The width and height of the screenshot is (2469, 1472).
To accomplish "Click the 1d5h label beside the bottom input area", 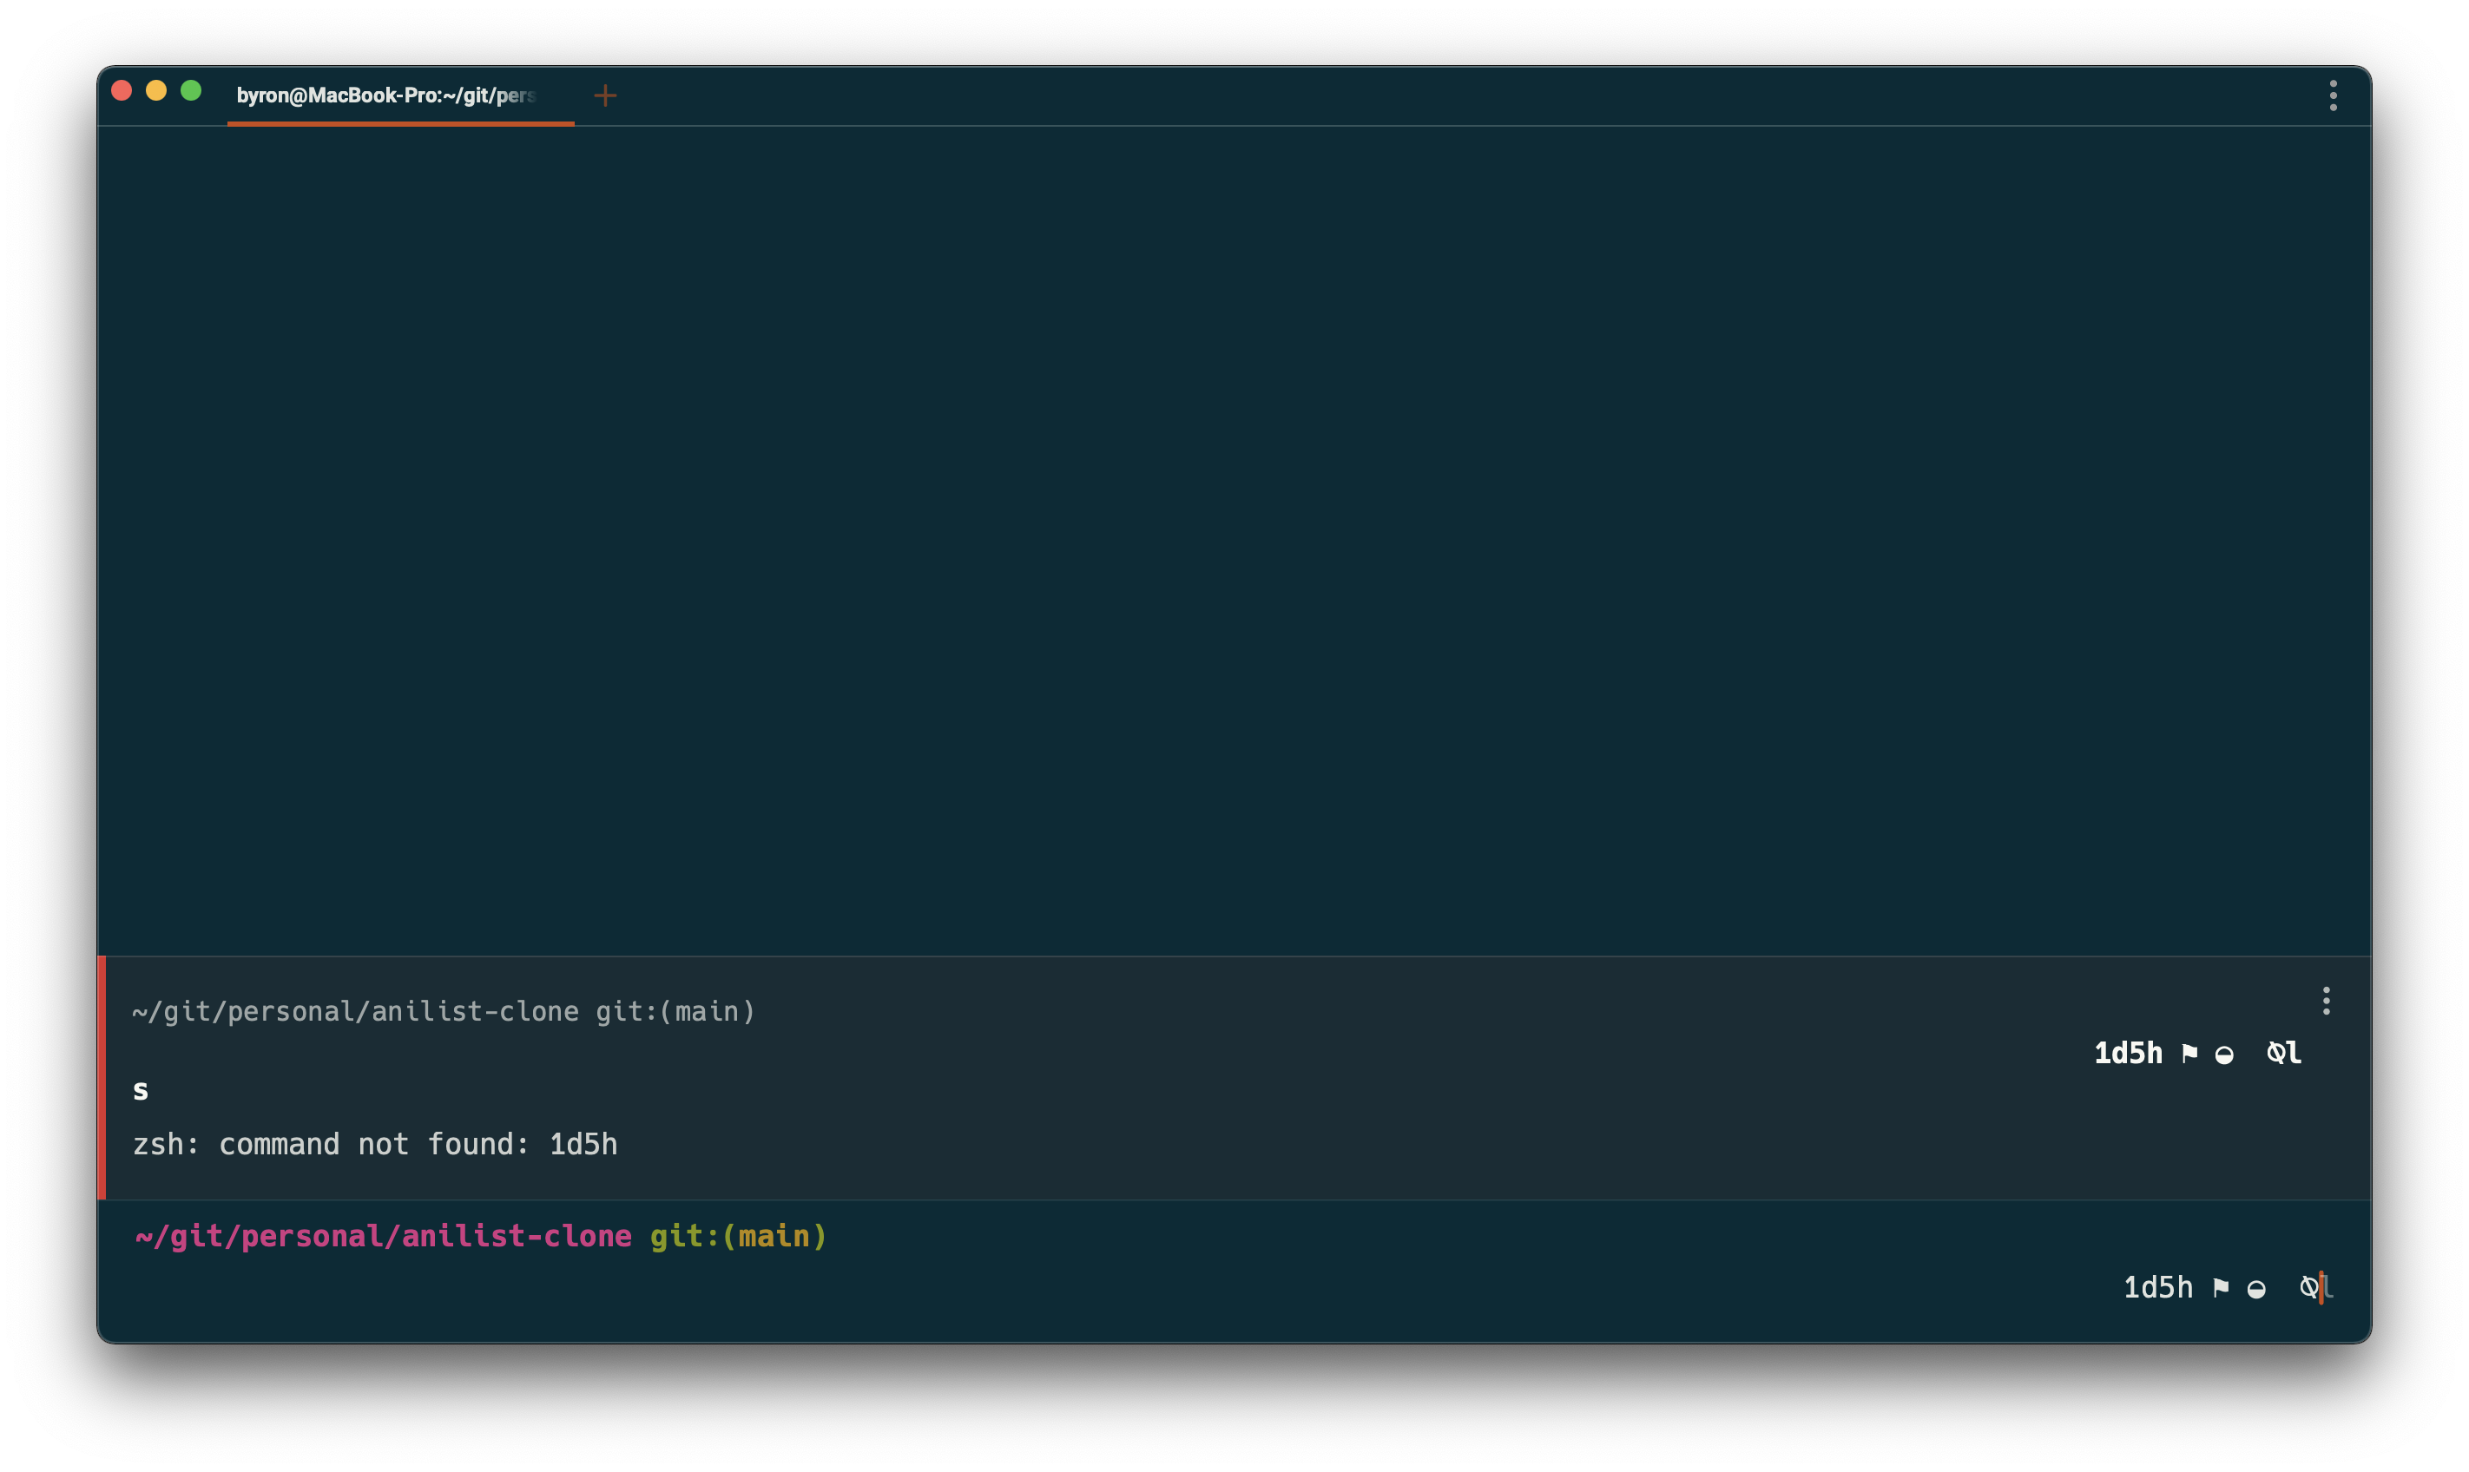I will 2158,1286.
